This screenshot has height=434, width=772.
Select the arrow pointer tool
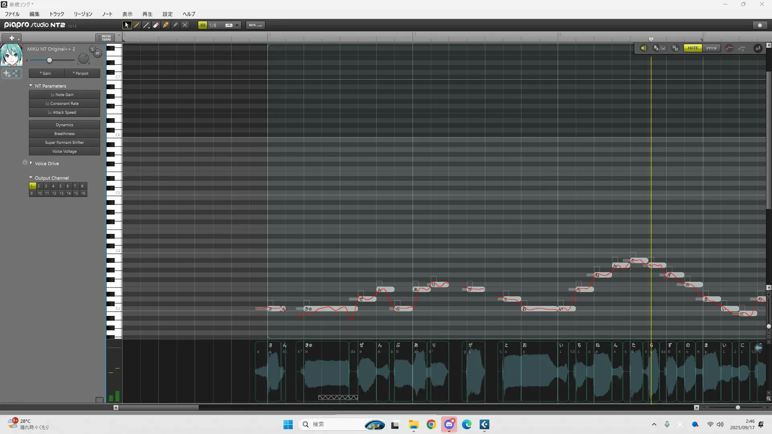127,25
